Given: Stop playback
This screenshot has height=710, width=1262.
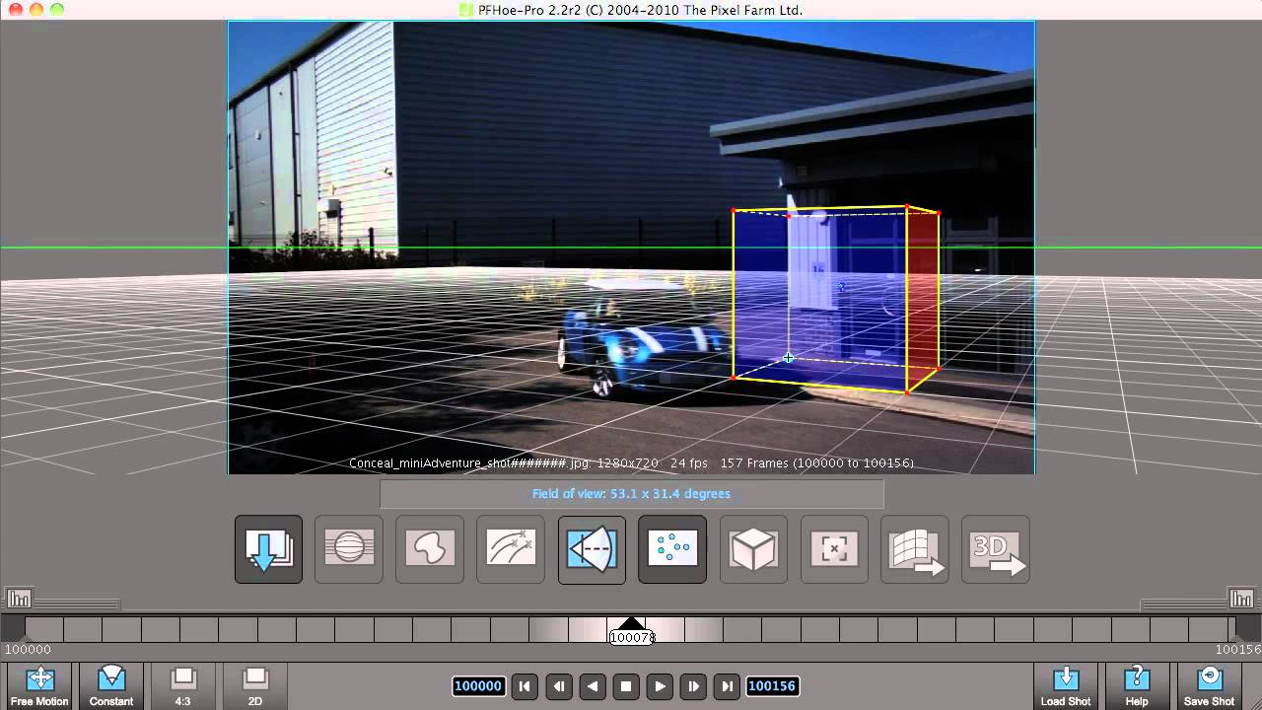Looking at the screenshot, I should click(x=626, y=686).
